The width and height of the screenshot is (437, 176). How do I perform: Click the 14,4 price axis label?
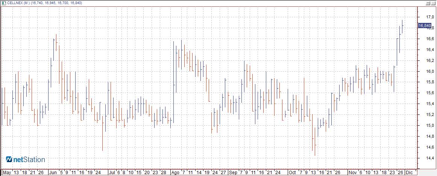pyautogui.click(x=430, y=158)
